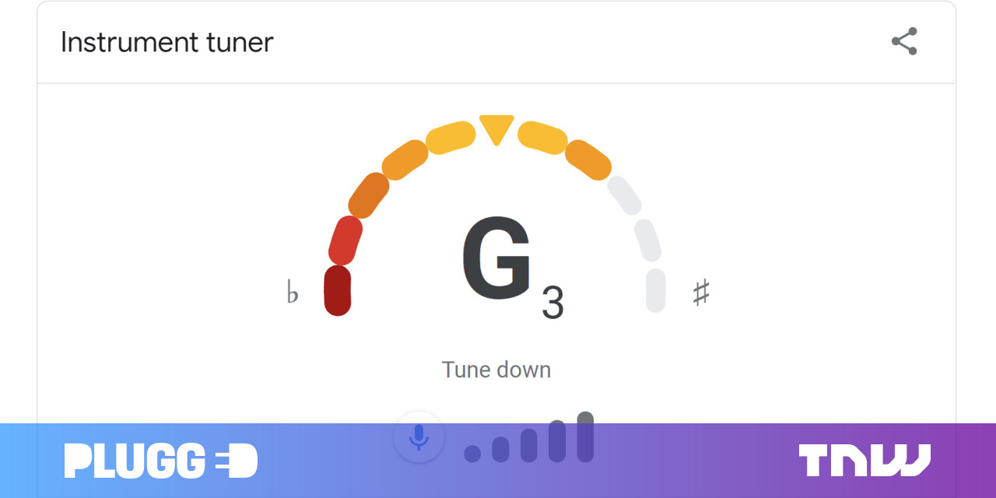Screen dimensions: 996x498
Task: Select the dark red gauge segment
Action: point(338,290)
